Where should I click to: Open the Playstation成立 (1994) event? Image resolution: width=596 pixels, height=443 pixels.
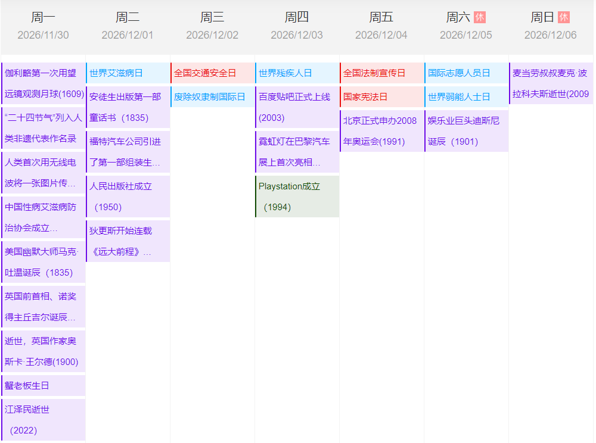point(297,196)
